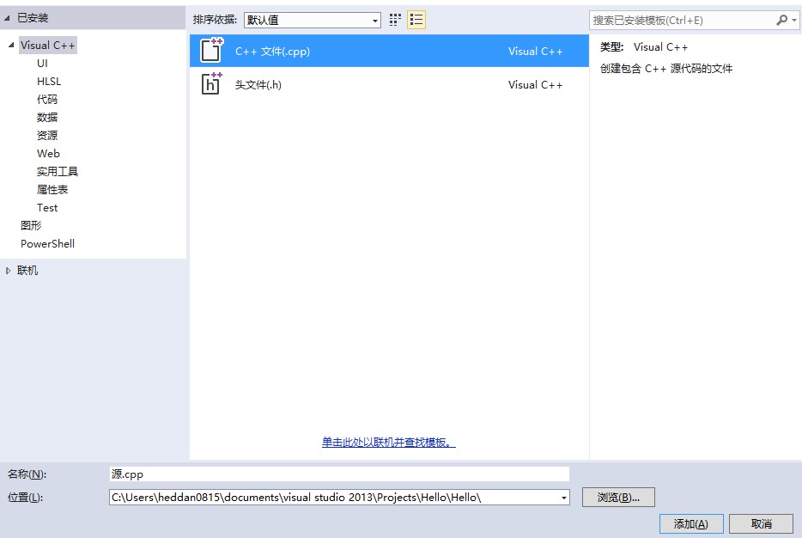Click Visual C++ type of .cpp row

tap(536, 52)
